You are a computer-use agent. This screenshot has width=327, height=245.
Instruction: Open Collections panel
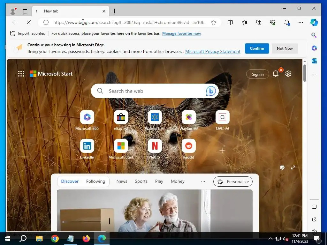(x=259, y=22)
